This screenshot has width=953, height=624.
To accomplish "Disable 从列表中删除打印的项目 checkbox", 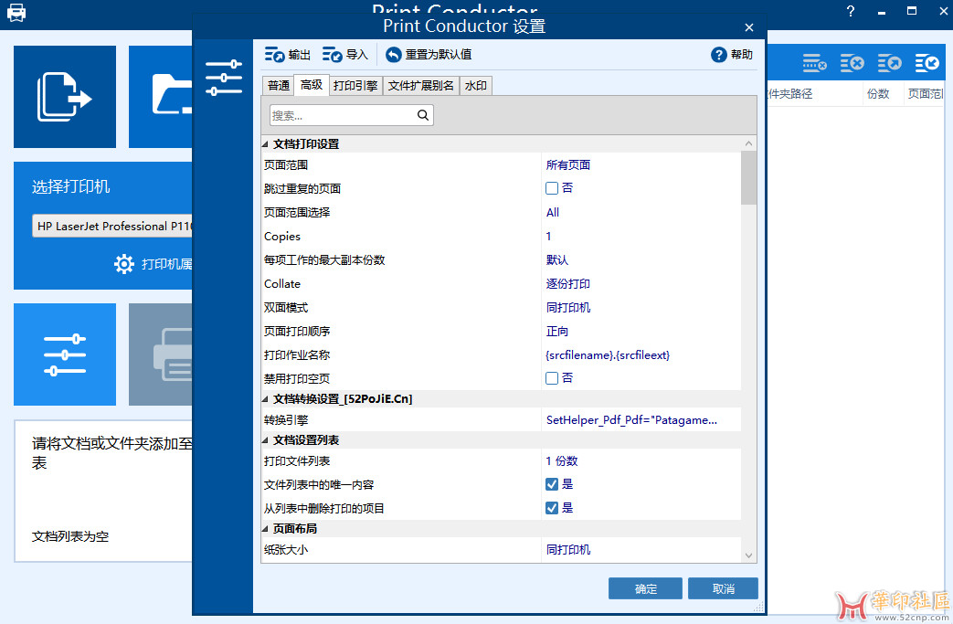I will click(x=550, y=507).
